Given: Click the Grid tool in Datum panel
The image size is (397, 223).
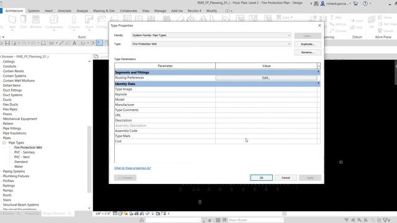Looking at the screenshot, I should click(x=357, y=27).
